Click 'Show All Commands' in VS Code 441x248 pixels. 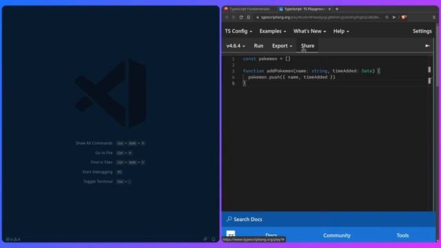(x=94, y=143)
